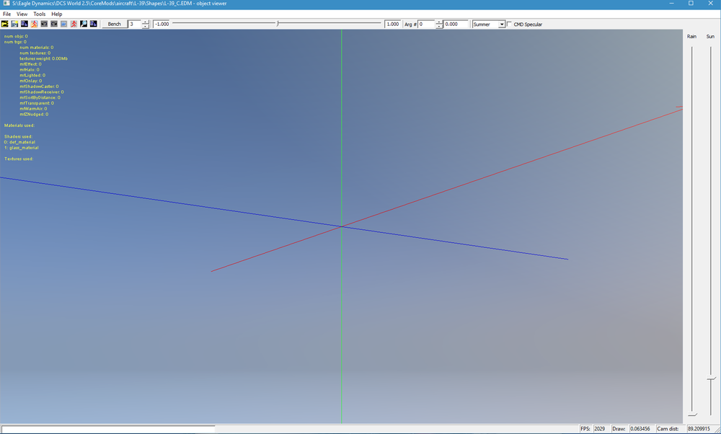Increment Arg # using the up arrow
The height and width of the screenshot is (434, 721).
(439, 22)
